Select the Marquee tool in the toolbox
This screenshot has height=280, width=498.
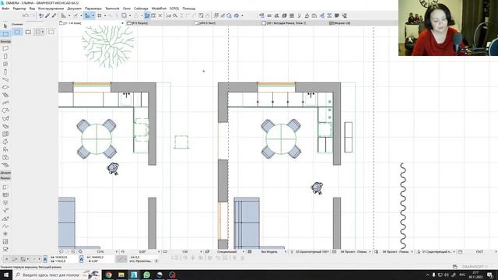[5, 33]
